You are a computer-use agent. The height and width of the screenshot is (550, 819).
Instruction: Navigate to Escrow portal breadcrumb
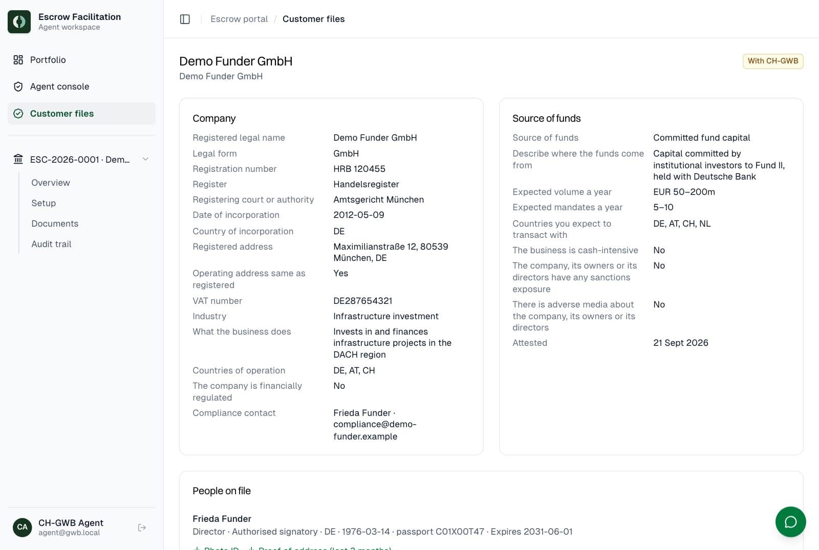point(239,19)
